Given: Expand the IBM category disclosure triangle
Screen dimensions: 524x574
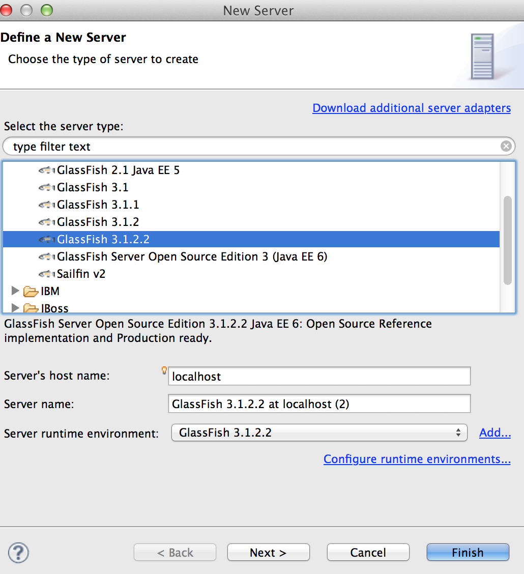Looking at the screenshot, I should point(15,291).
